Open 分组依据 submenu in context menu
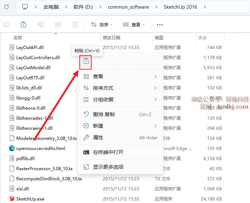 (x=120, y=100)
